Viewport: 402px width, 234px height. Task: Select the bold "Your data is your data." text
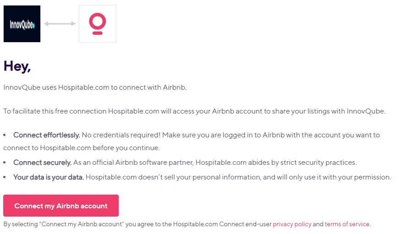[49, 177]
